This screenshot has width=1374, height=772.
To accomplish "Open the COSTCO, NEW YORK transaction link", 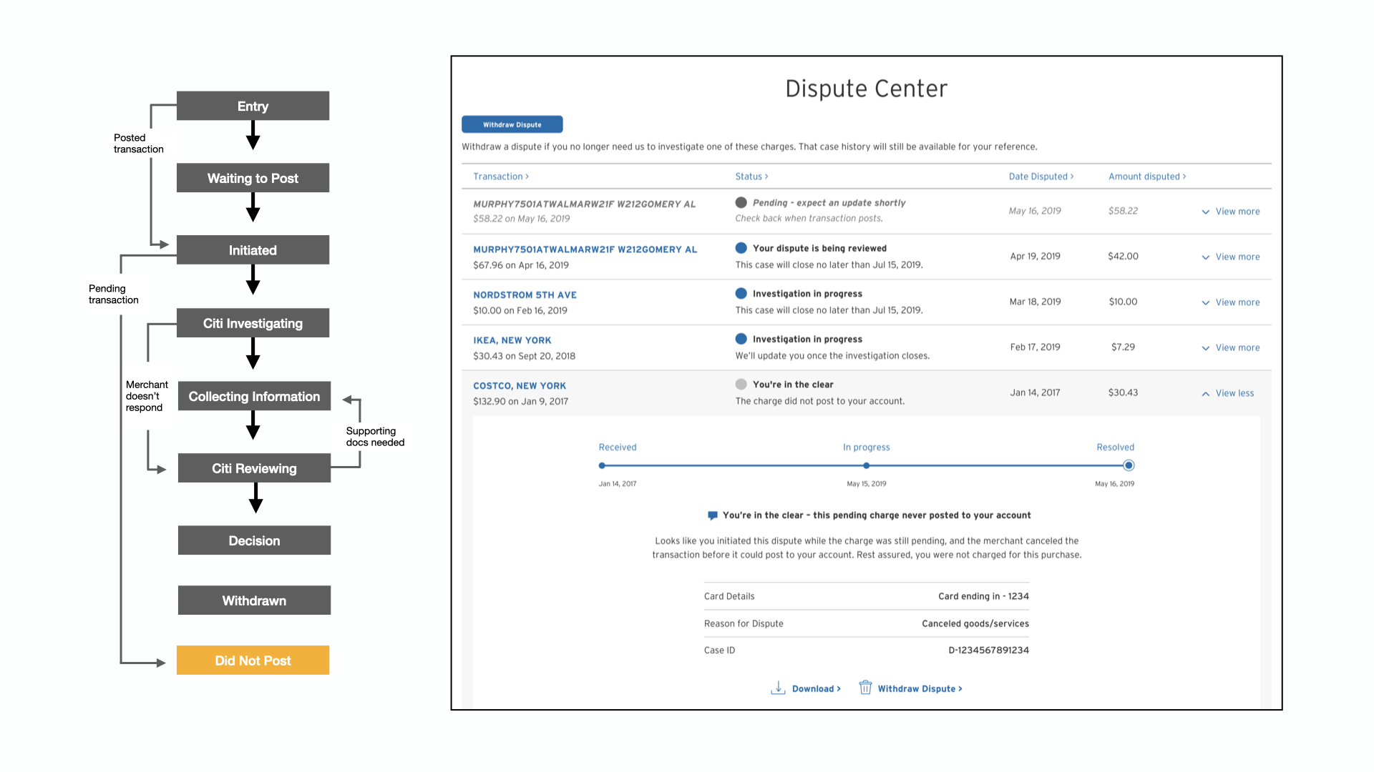I will coord(519,386).
